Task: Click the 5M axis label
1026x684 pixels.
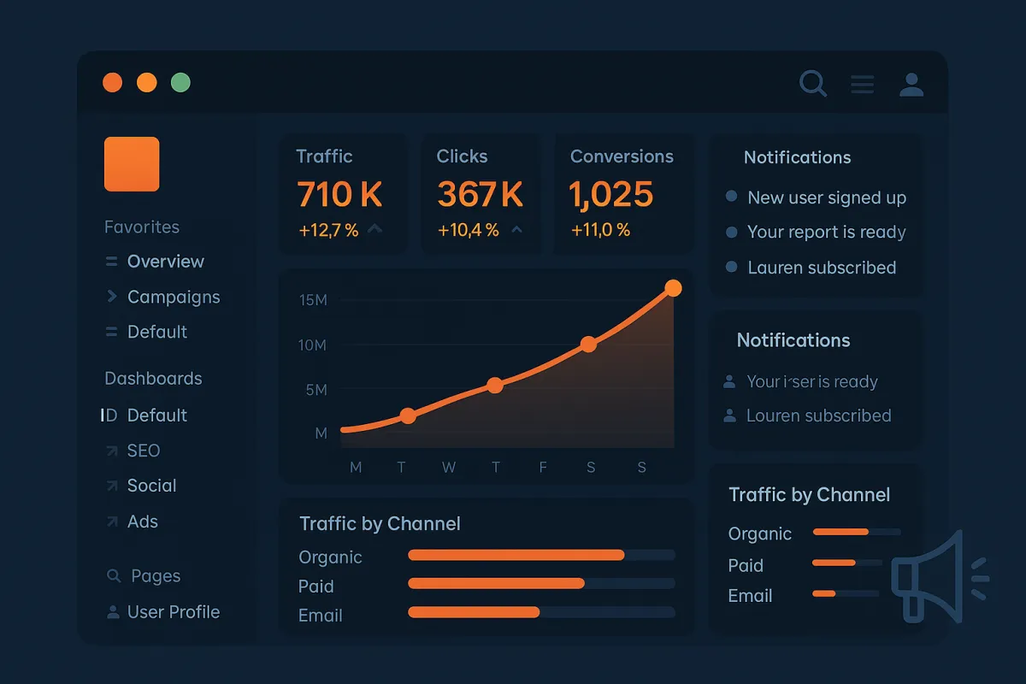Action: (x=315, y=390)
